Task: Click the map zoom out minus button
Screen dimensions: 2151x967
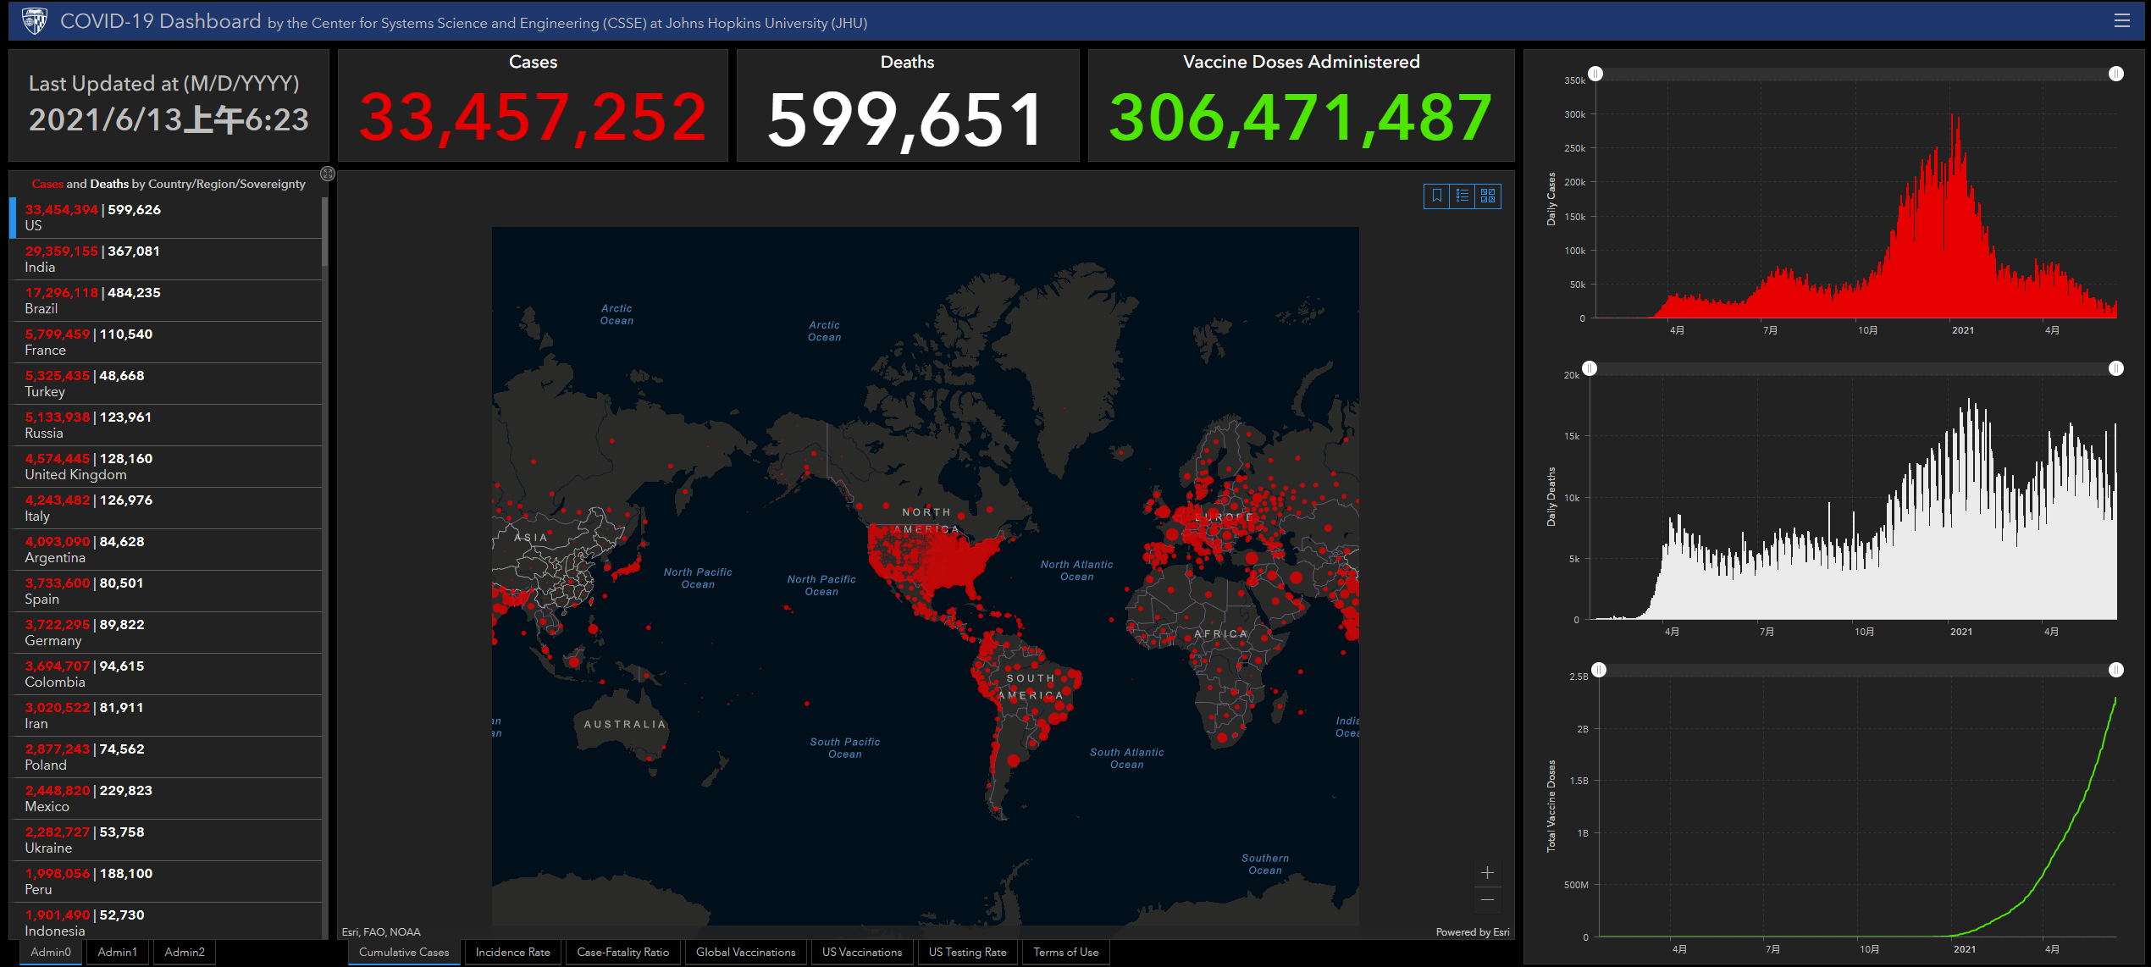Action: coord(1487,899)
